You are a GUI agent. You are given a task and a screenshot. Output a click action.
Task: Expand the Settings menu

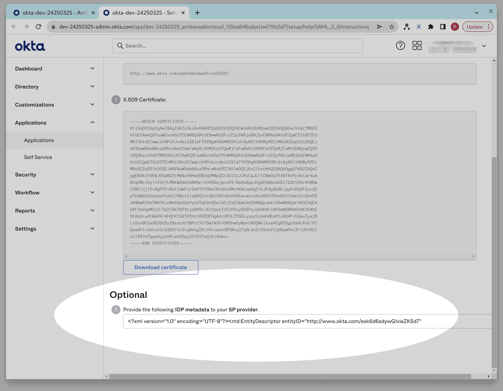pyautogui.click(x=55, y=229)
